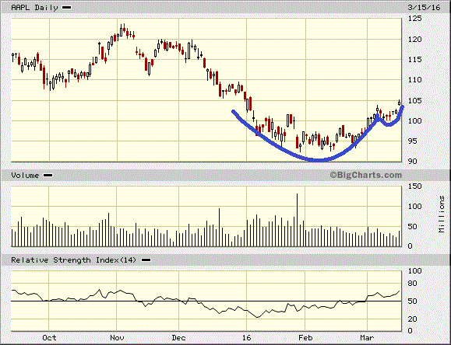Viewport: 451px width, 345px height.
Task: Click the 'AAPL Daily' chart title
Action: [x=34, y=7]
